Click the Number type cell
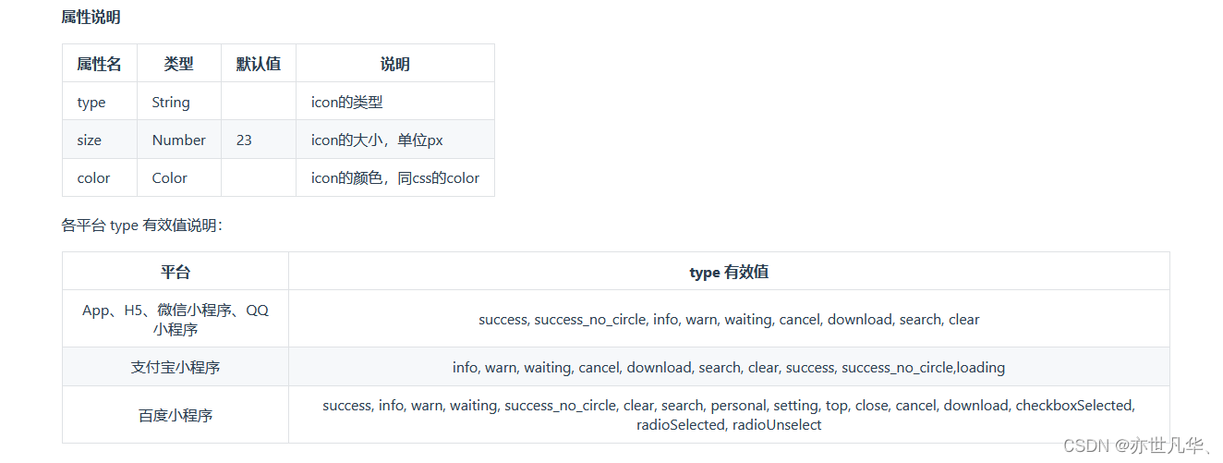The width and height of the screenshot is (1223, 463). click(x=178, y=140)
